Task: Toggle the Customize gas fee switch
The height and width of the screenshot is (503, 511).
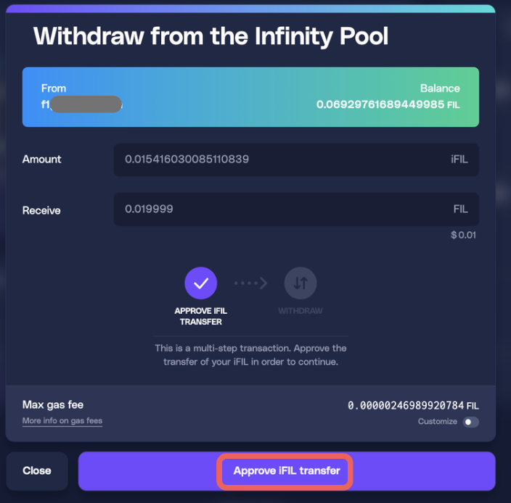Action: click(x=471, y=422)
